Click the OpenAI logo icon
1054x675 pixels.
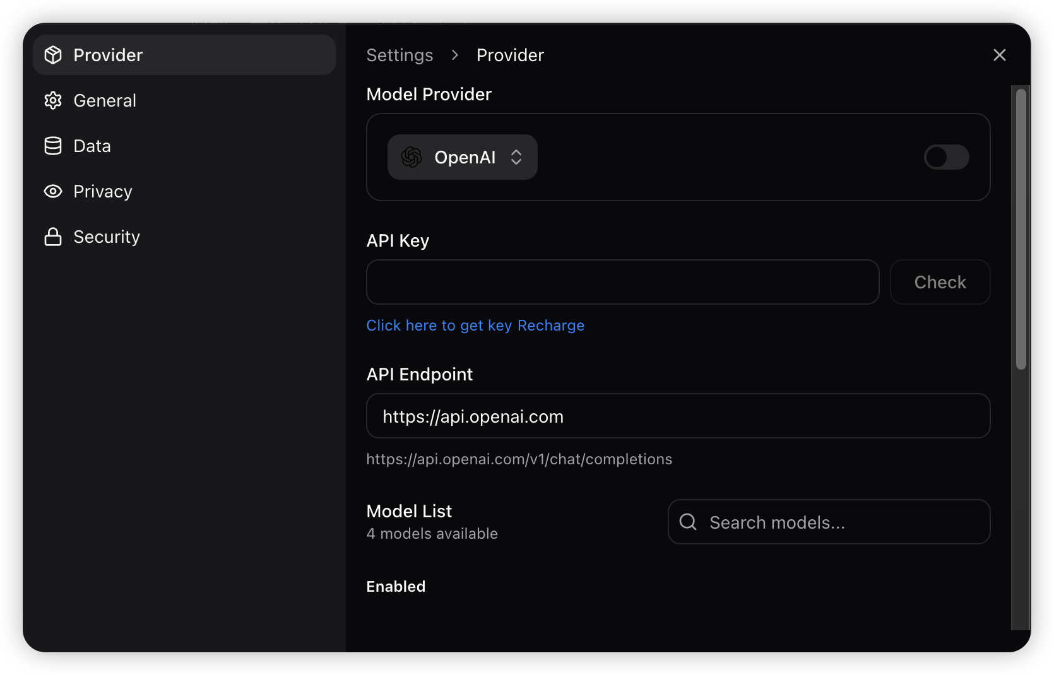pos(412,157)
